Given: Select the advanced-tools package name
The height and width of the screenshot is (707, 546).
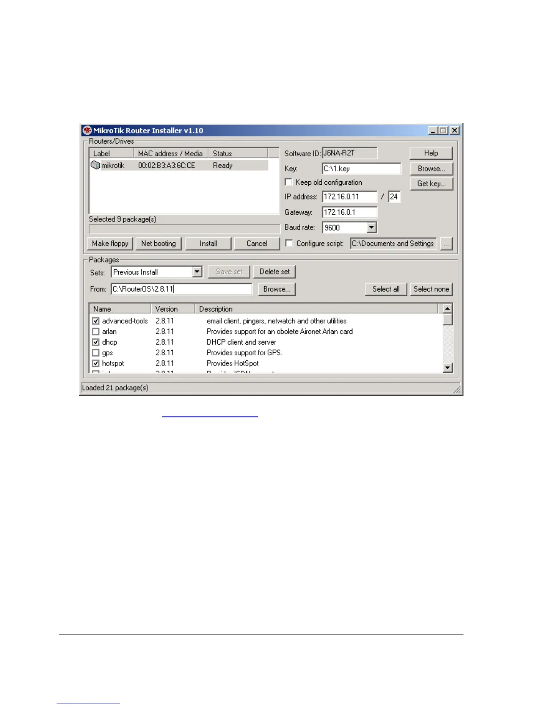Looking at the screenshot, I should (x=125, y=321).
